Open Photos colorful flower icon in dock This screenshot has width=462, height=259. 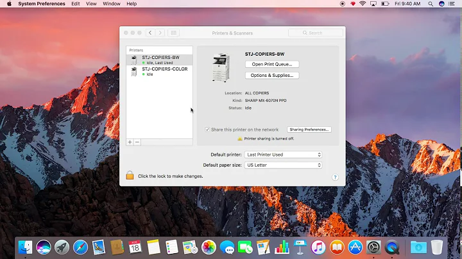209,247
